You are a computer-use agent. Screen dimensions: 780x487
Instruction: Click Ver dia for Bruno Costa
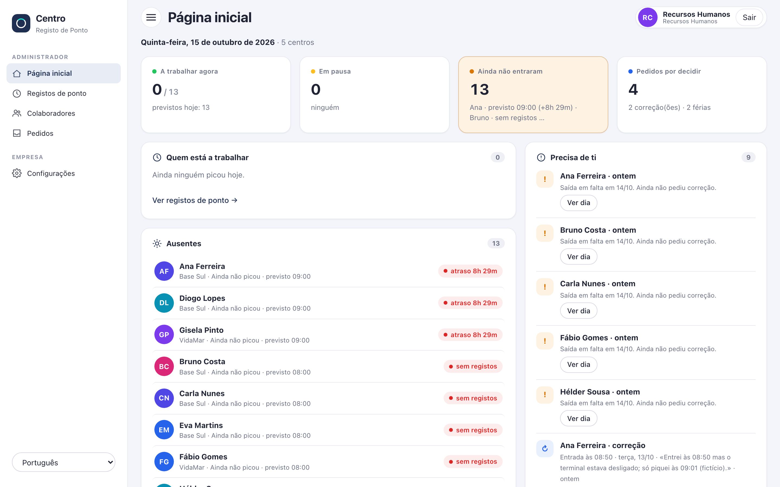[x=578, y=257]
